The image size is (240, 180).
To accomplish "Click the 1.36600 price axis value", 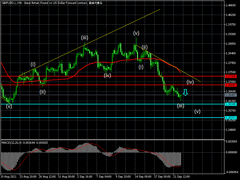I will click(231, 91).
